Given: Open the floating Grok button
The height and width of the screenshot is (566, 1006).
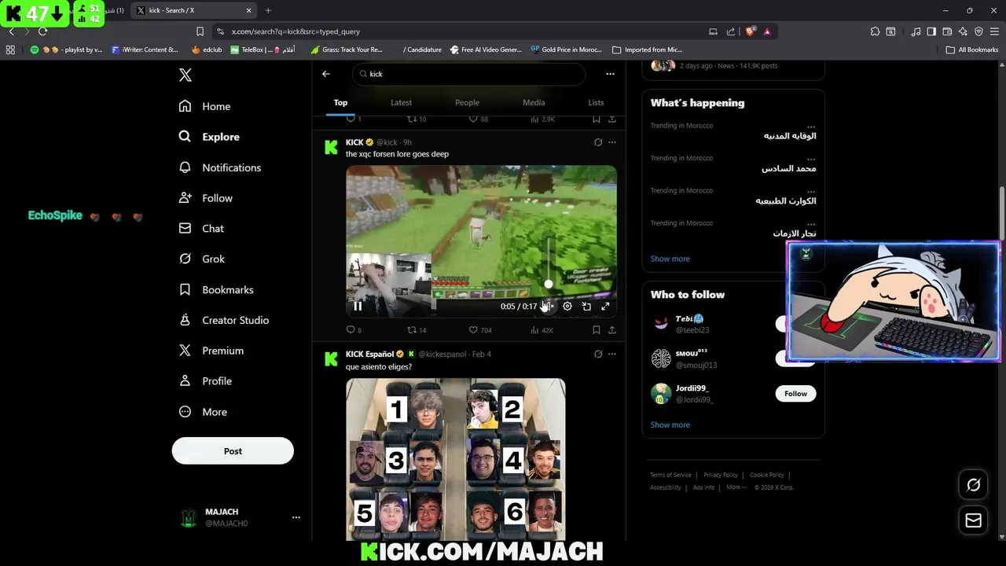Looking at the screenshot, I should pyautogui.click(x=973, y=485).
